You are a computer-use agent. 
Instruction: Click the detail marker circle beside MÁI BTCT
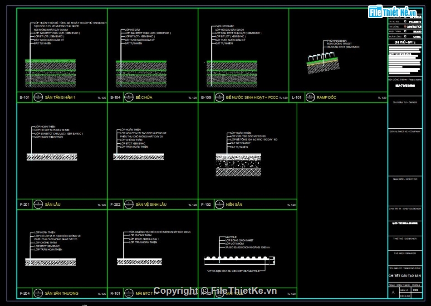click(129, 293)
